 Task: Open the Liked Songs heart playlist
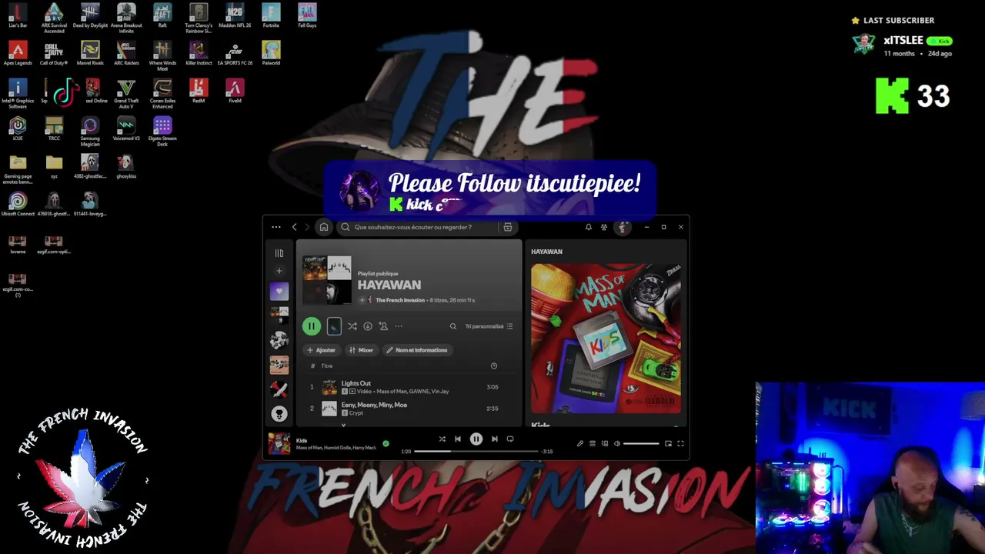click(x=279, y=292)
